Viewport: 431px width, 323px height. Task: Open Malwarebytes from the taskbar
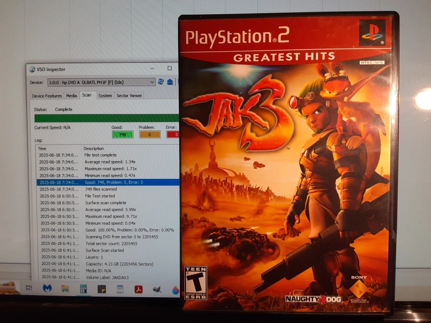click(47, 288)
